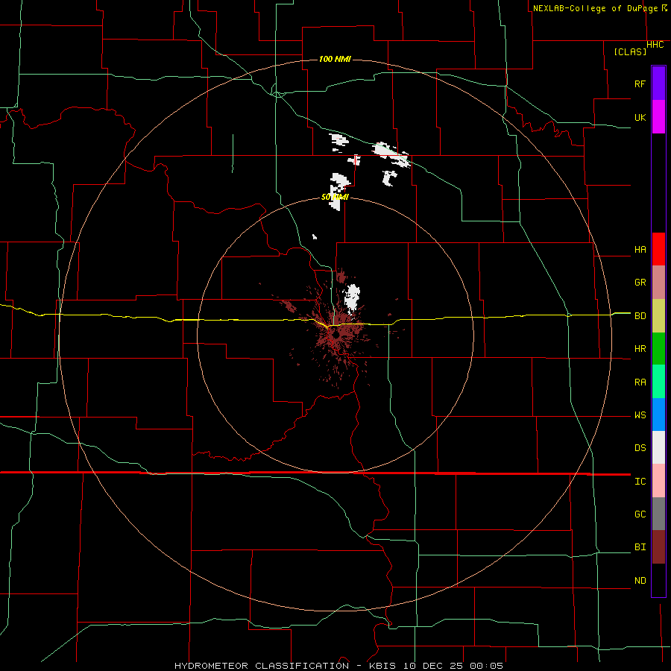Click the 50 NMI range ring label
This screenshot has width=671, height=671.
coord(335,197)
